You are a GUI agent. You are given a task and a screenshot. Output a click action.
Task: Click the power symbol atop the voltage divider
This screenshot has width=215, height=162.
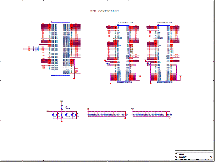(x=61, y=102)
